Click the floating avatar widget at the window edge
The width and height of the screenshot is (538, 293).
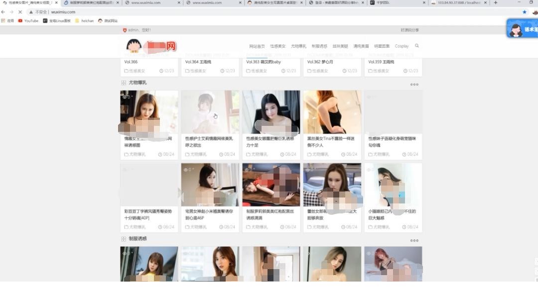[x=522, y=28]
